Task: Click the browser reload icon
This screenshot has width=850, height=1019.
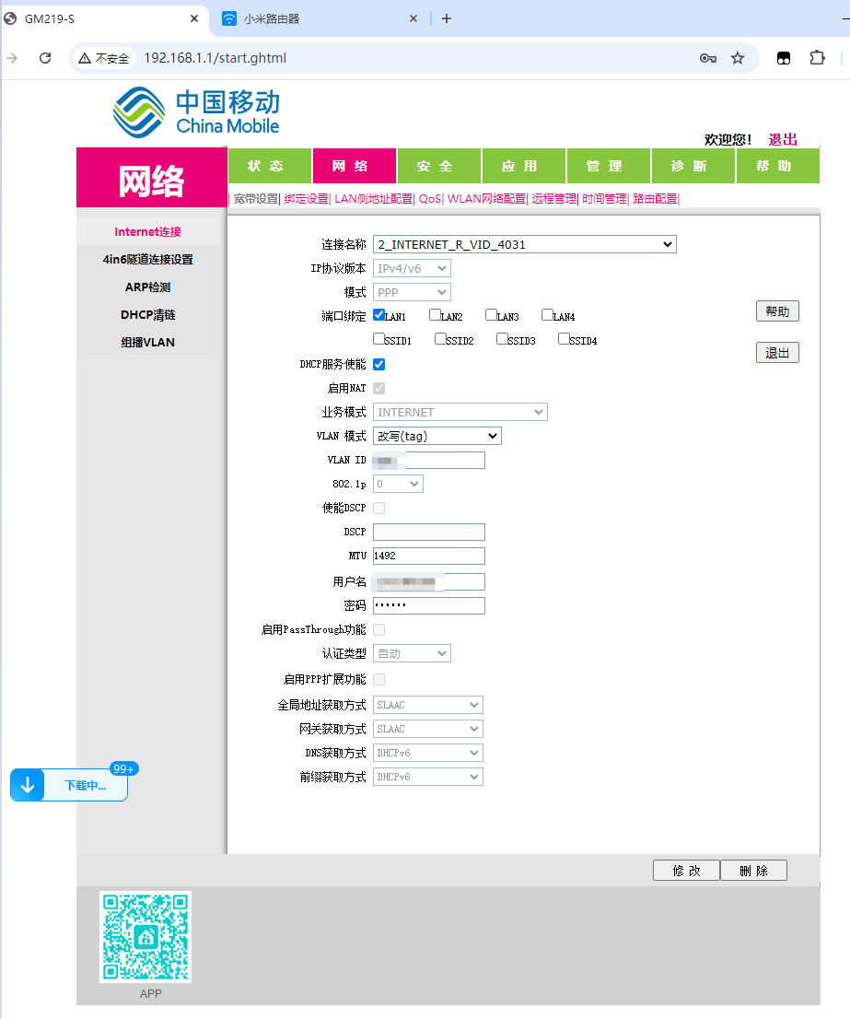Action: (44, 58)
